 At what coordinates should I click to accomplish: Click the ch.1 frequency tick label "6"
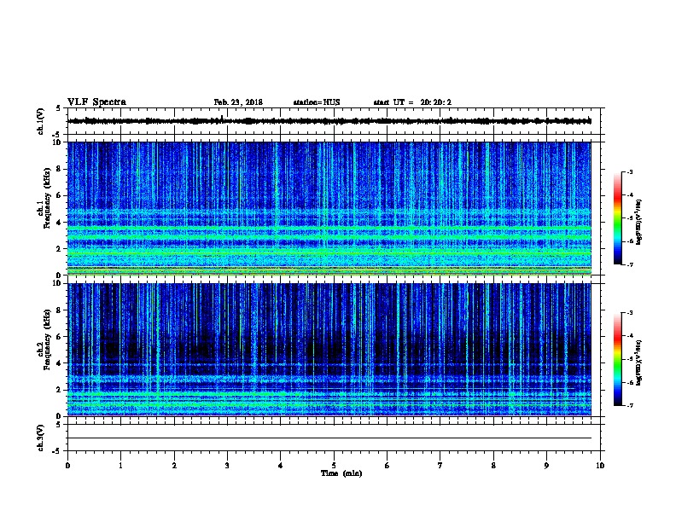(x=59, y=195)
